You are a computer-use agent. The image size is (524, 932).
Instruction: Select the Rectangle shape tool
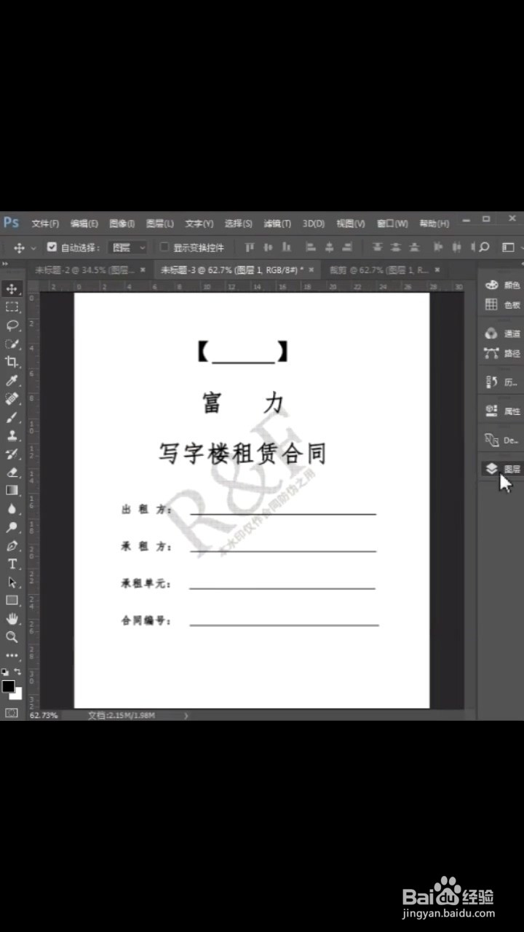click(x=12, y=600)
